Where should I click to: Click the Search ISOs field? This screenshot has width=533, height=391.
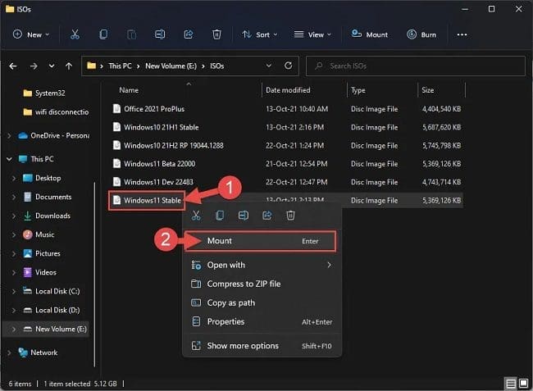pyautogui.click(x=416, y=66)
